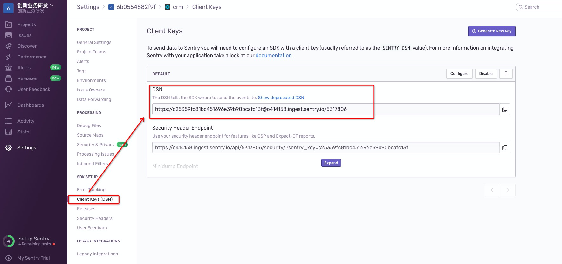Image resolution: width=562 pixels, height=264 pixels.
Task: Copy the DSN value using the copy icon
Action: point(504,109)
